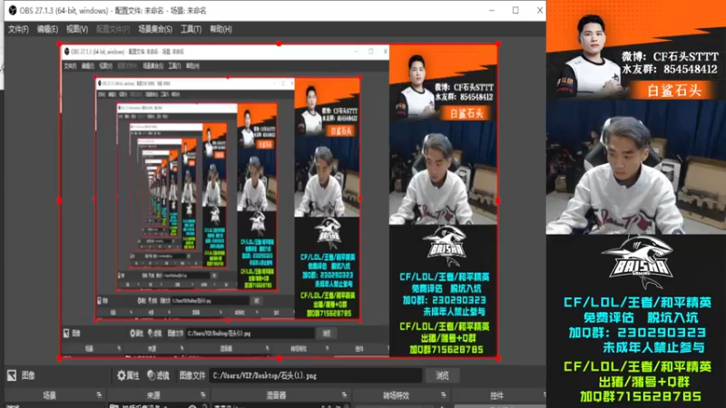Open the 视图(V) menu
The height and width of the screenshot is (408, 726).
[x=77, y=29]
